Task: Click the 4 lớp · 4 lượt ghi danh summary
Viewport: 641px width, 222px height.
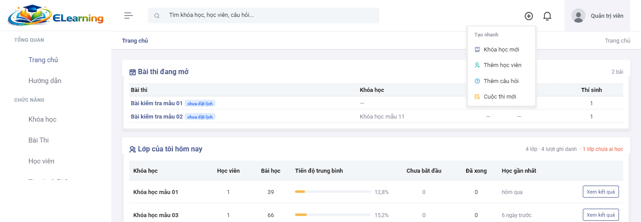Action: click(x=551, y=149)
